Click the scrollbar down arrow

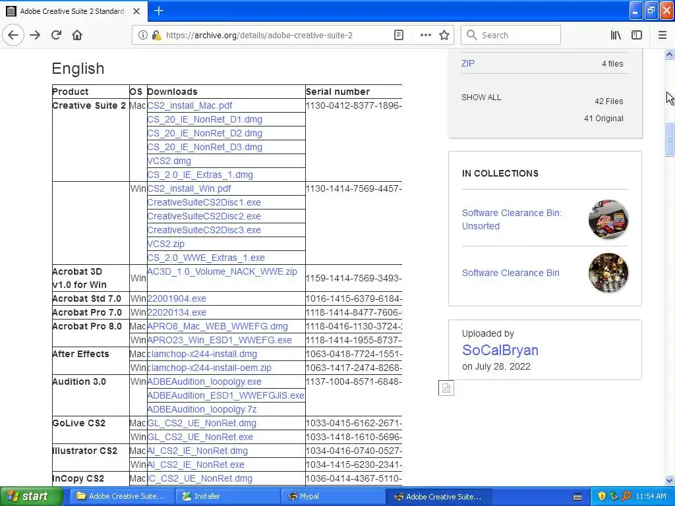669,480
